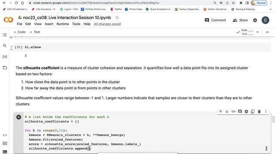Click in the silhoutte_coefficients.append line
This screenshot has width=275, height=154.
(59, 148)
